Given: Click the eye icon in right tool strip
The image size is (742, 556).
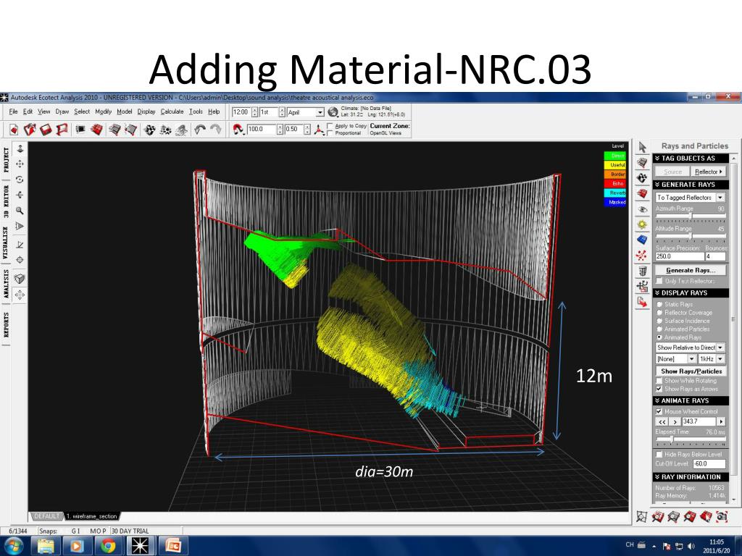Looking at the screenshot, I should click(x=641, y=208).
